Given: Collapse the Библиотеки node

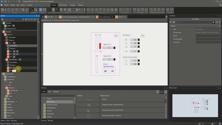Looking at the screenshot, I should point(2,74).
